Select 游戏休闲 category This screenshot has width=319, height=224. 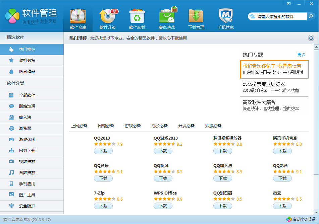(32, 140)
